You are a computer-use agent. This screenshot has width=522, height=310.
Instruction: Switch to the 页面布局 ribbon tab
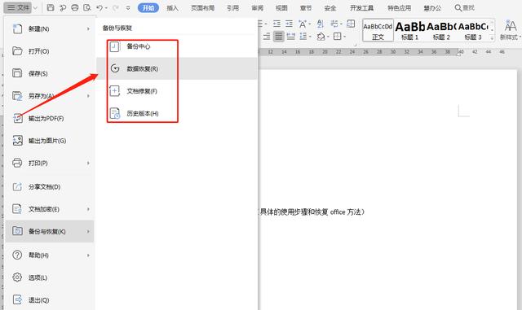point(202,7)
